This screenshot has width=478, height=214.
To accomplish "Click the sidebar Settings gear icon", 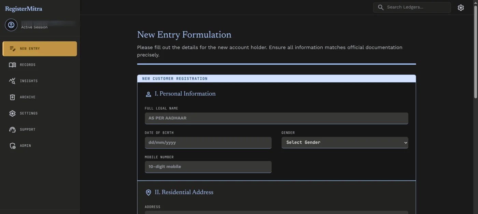I will [12, 113].
